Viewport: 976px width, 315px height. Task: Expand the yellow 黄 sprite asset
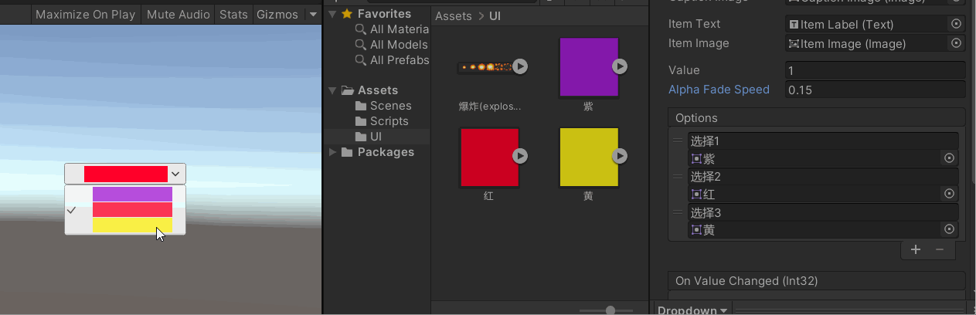click(x=620, y=156)
